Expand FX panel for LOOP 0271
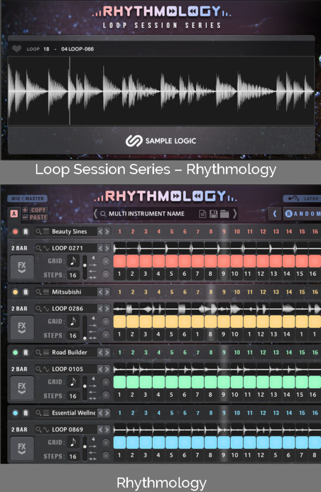Screen dimensions: 321x492 coord(22,267)
